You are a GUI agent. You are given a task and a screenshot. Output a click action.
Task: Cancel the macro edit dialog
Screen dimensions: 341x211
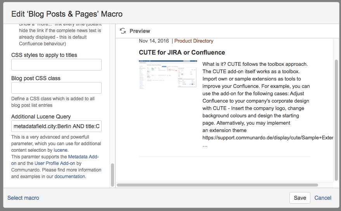coord(323,198)
